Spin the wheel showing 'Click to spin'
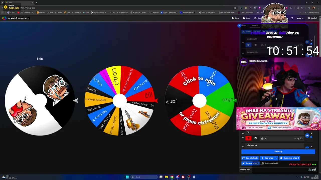Image resolution: width=321 pixels, height=180 pixels. (x=199, y=101)
